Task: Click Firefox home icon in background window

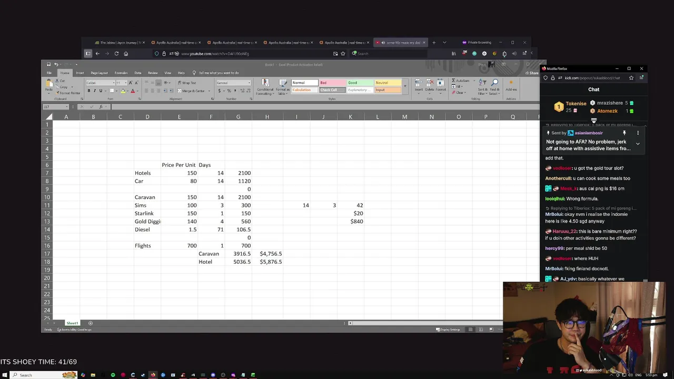Action: (126, 53)
